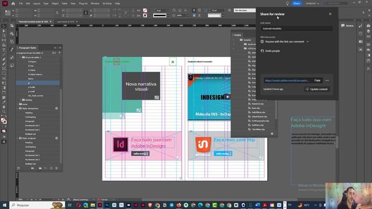This screenshot has height=209, width=372.
Task: Close the Share for review dialog
Action: tap(330, 14)
